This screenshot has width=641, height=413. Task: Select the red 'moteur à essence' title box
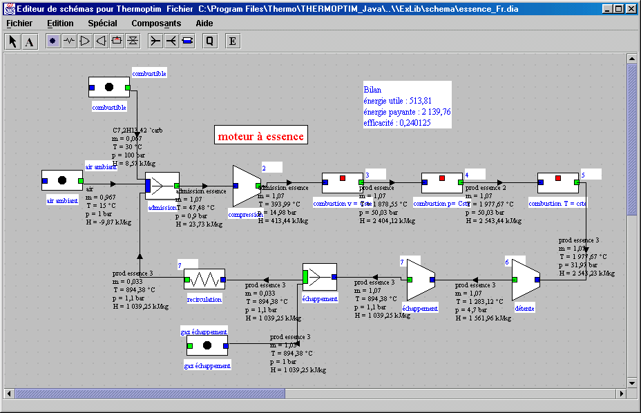[x=261, y=135]
